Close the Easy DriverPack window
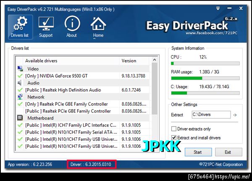 241,8
